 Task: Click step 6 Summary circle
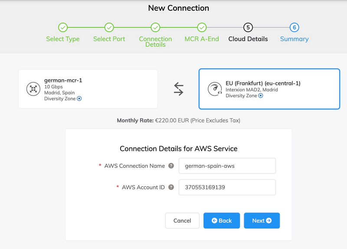pyautogui.click(x=295, y=27)
